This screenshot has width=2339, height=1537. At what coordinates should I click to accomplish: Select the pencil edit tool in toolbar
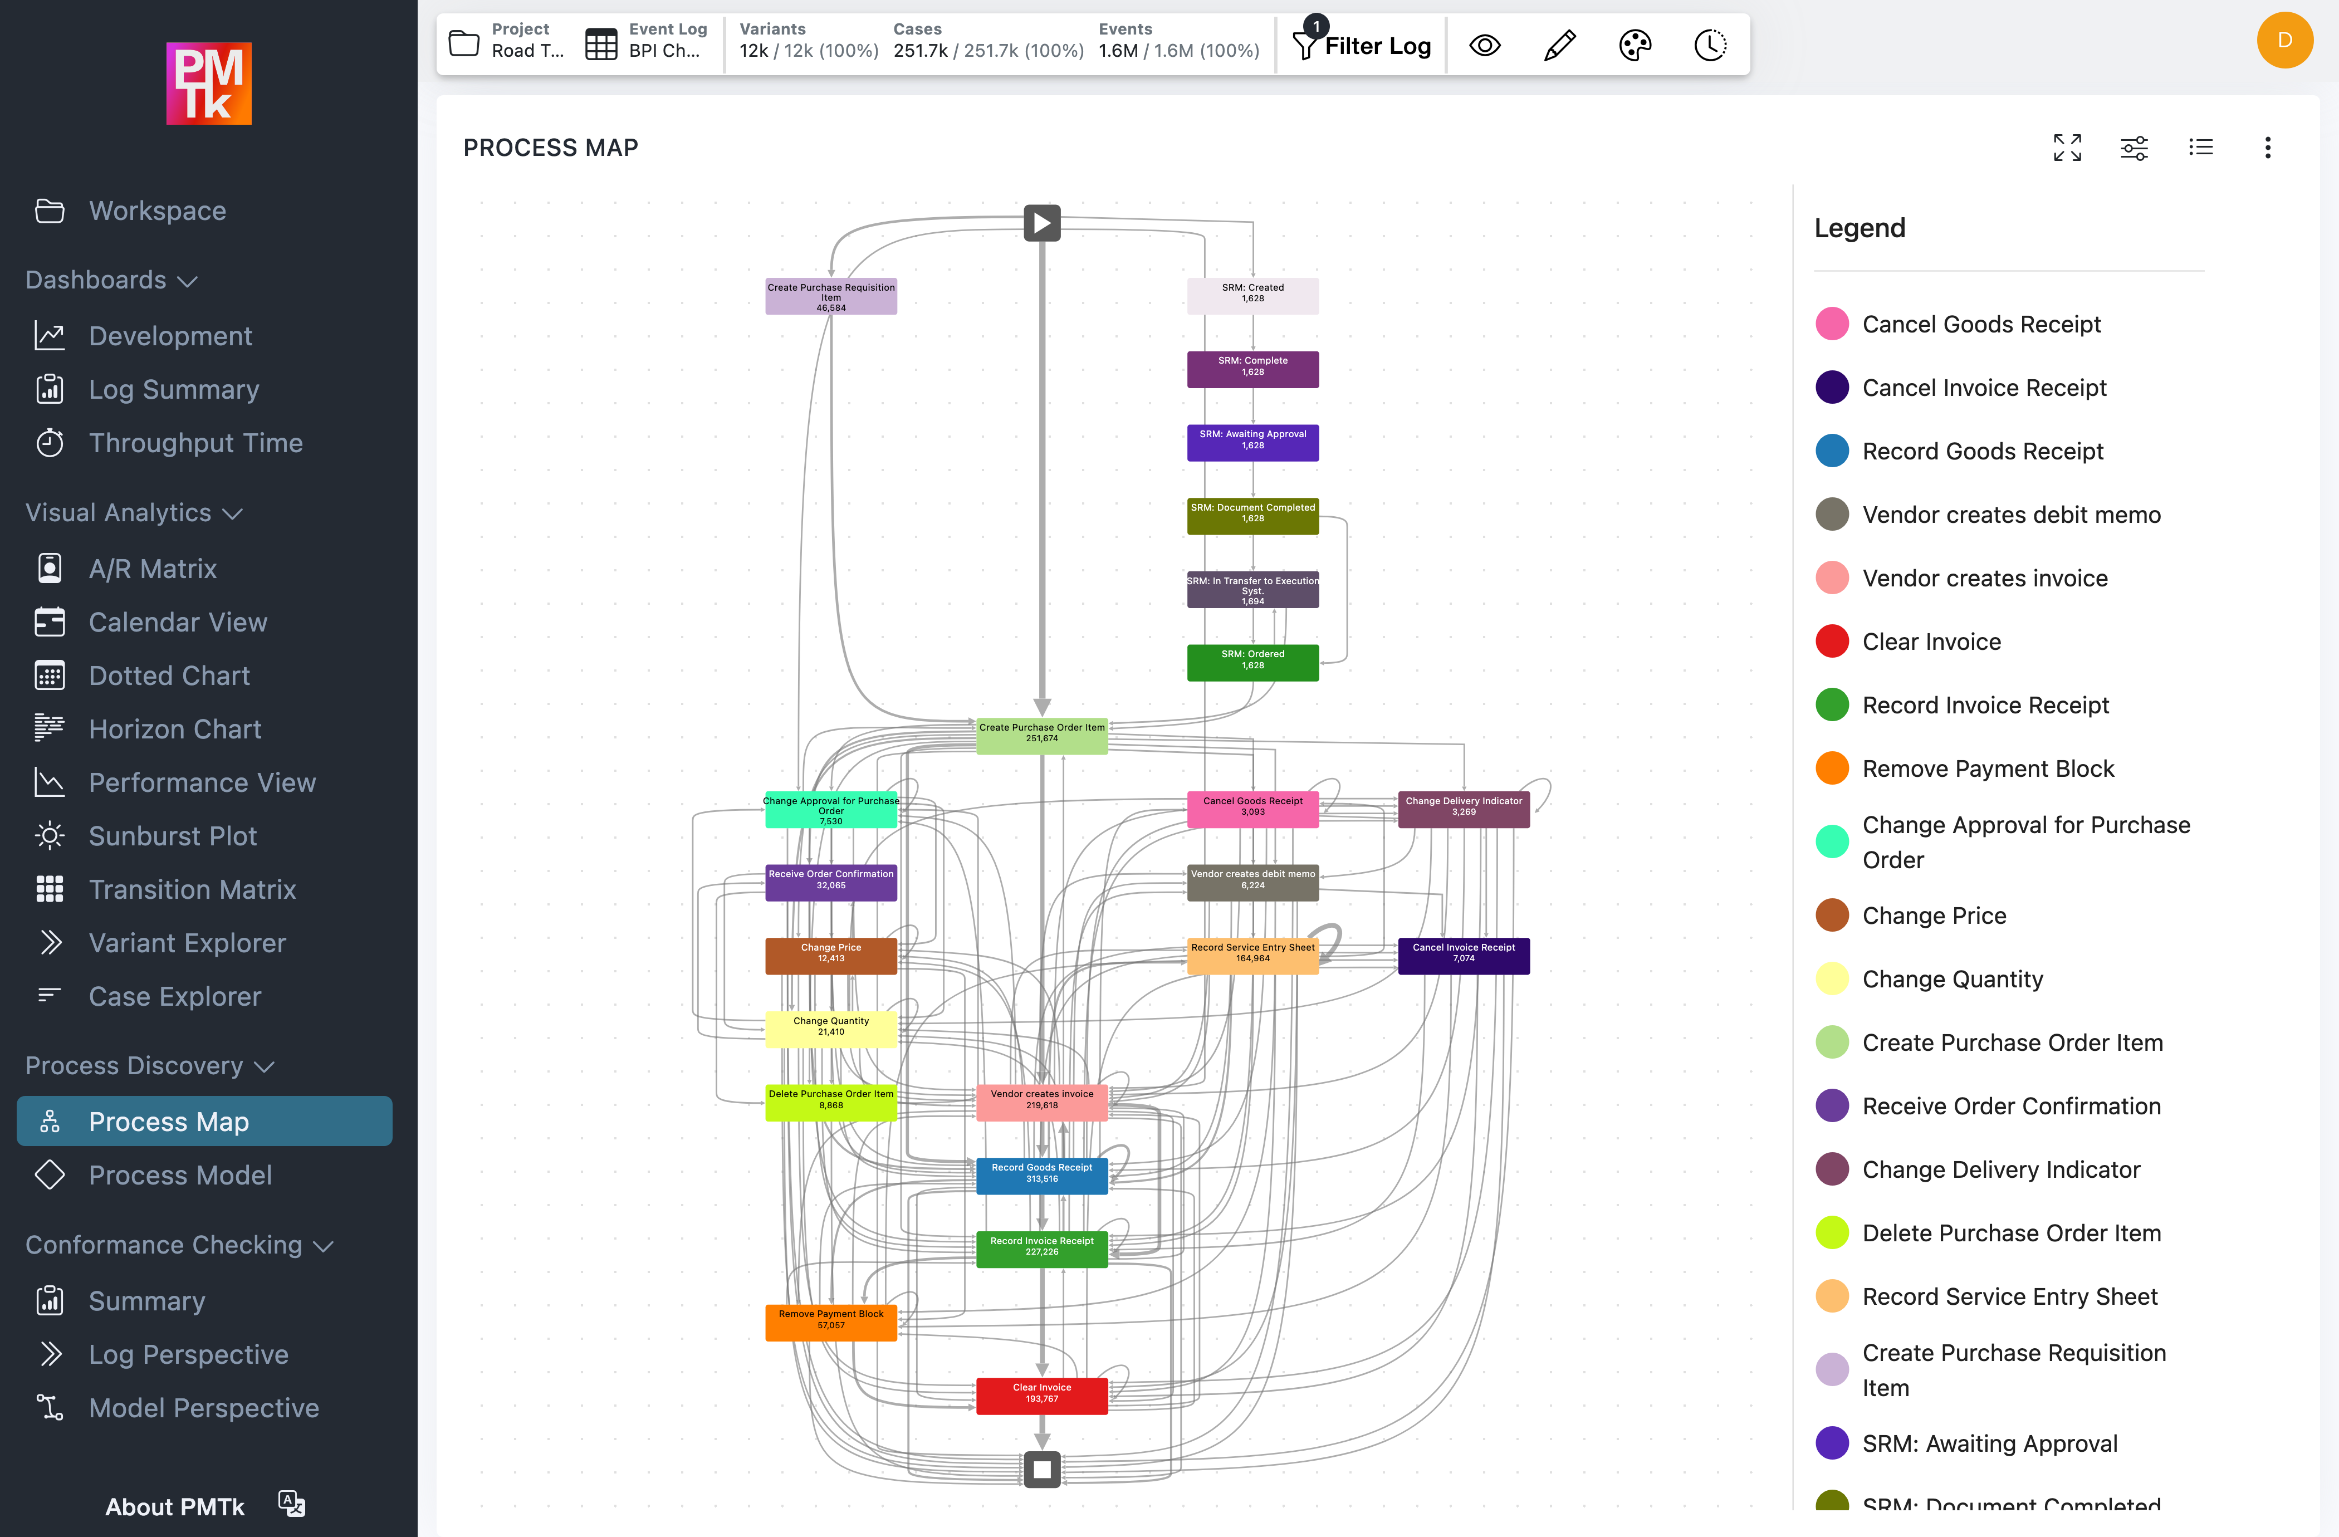pyautogui.click(x=1559, y=44)
